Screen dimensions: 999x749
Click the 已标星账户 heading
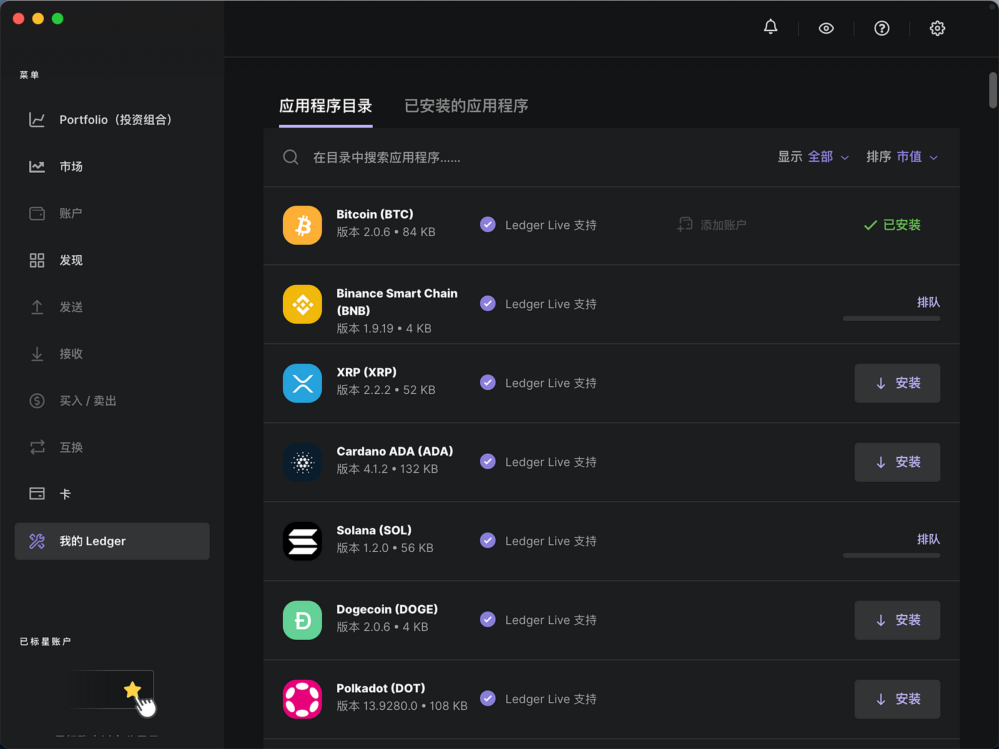[x=45, y=642]
